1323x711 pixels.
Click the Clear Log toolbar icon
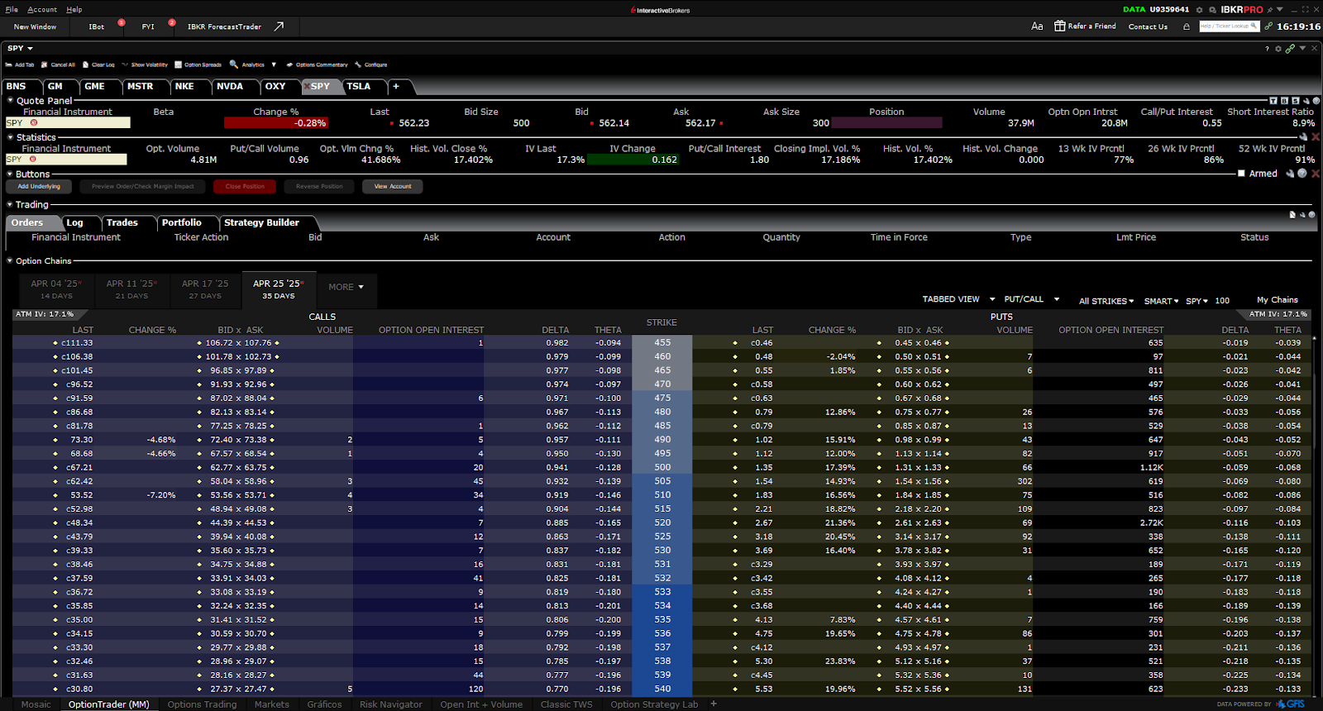(x=85, y=64)
